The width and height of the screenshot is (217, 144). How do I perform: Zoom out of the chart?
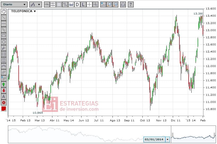click(109, 4)
